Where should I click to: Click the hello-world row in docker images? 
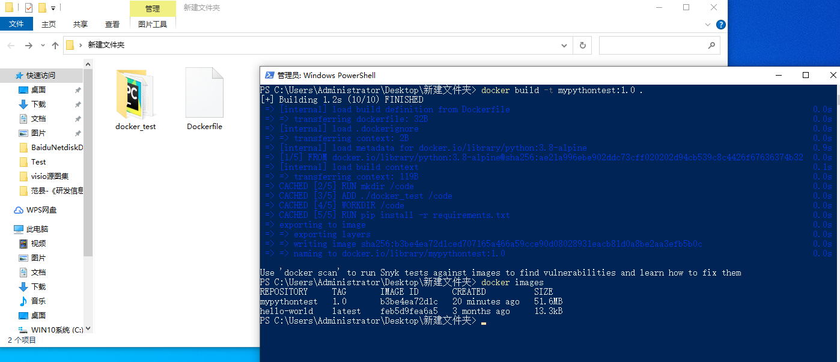(x=411, y=311)
